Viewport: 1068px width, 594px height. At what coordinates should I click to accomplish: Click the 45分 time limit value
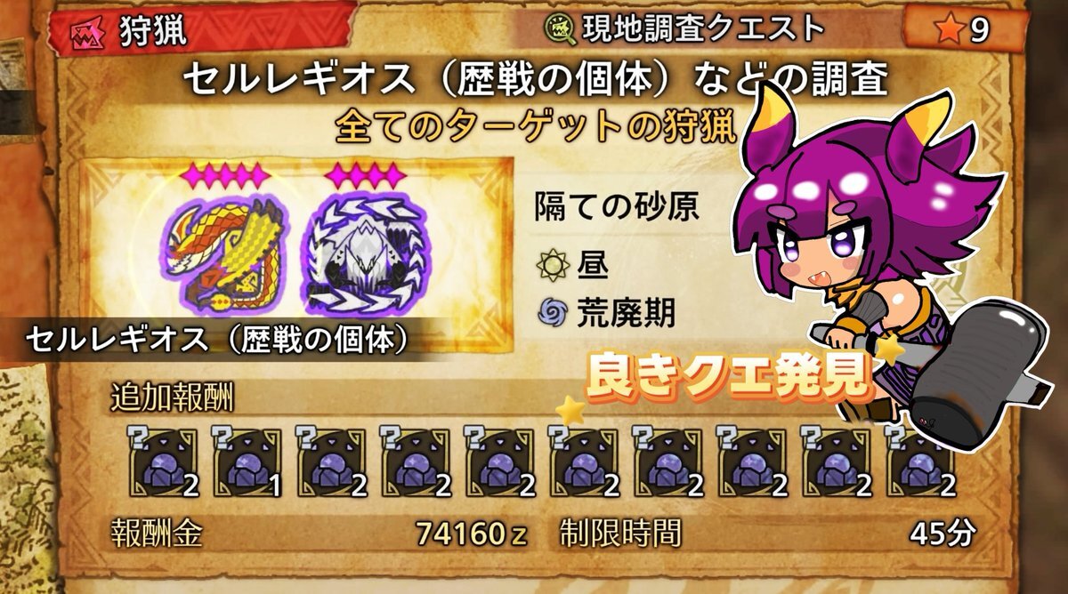pyautogui.click(x=943, y=534)
